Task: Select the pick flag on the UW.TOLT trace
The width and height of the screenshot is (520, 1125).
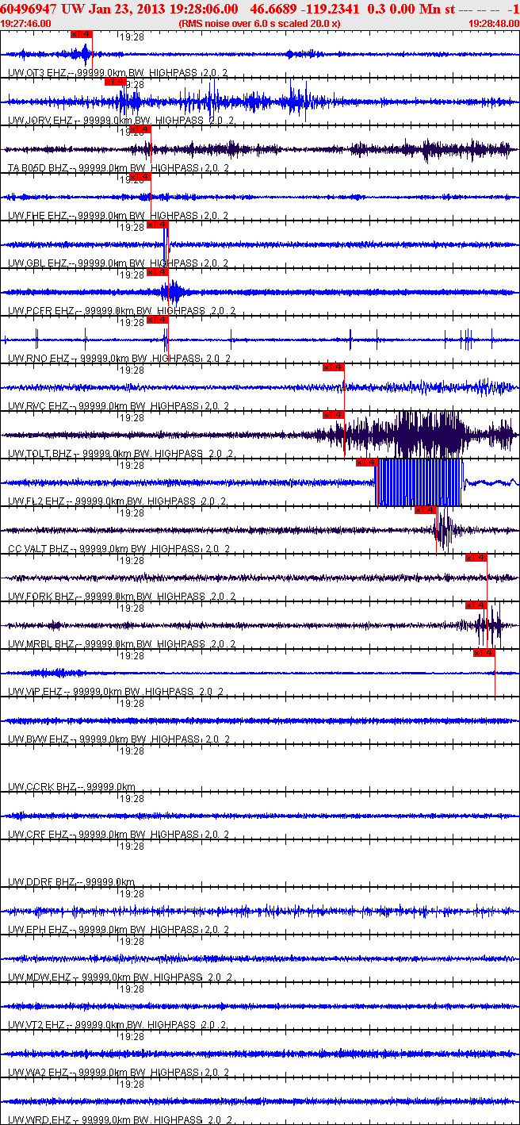Action: 334,415
